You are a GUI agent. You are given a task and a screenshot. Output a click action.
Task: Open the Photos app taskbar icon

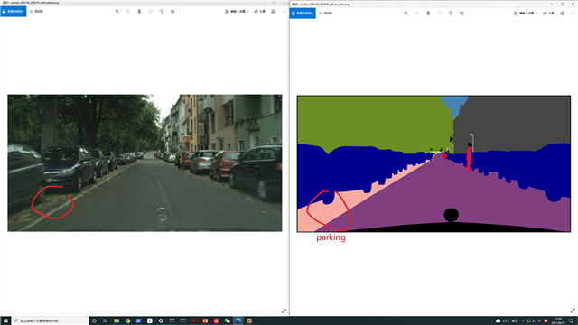(238, 321)
